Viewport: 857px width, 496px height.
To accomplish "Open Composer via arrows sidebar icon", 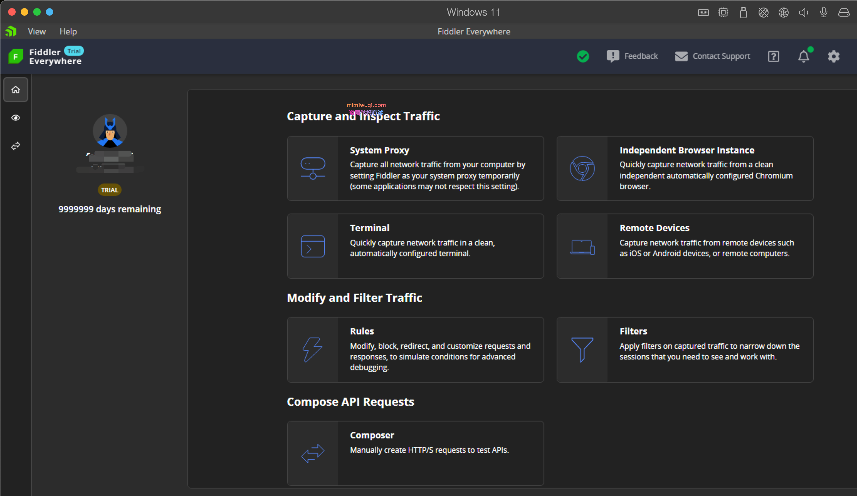I will coord(16,146).
